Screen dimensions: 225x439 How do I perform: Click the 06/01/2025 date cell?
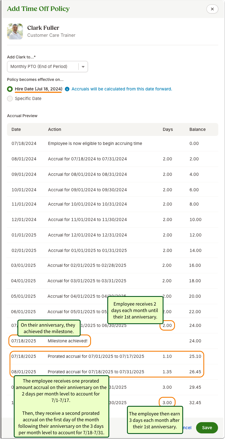pos(23,312)
